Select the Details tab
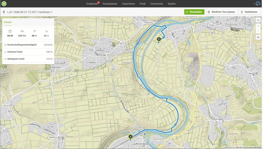Image resolution: width=263 pixels, height=149 pixels. click(8, 22)
